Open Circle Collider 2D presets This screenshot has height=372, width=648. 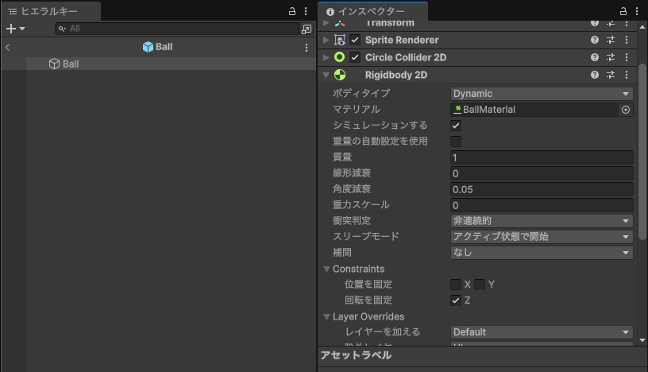point(611,57)
